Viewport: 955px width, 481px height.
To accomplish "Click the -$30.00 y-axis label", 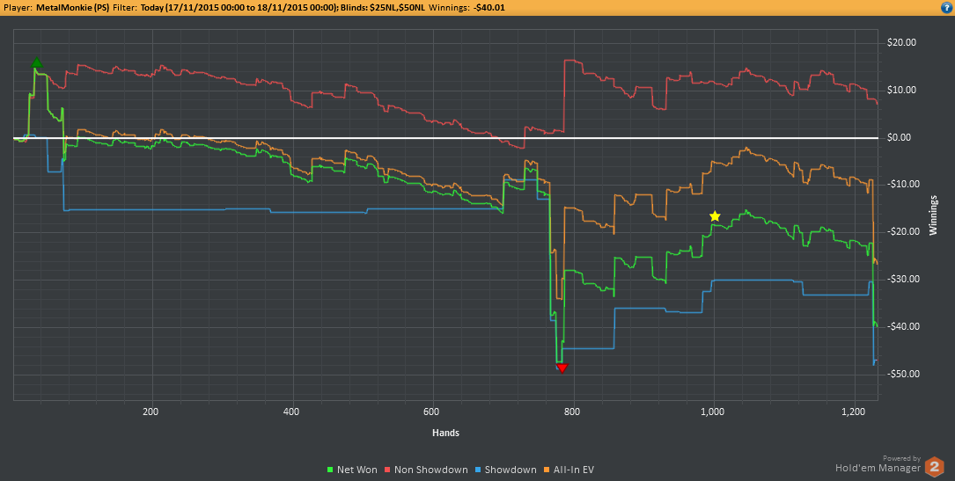I will 902,280.
